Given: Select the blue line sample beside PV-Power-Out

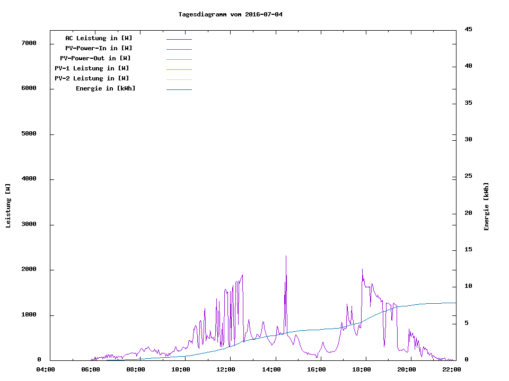Looking at the screenshot, I should 179,59.
